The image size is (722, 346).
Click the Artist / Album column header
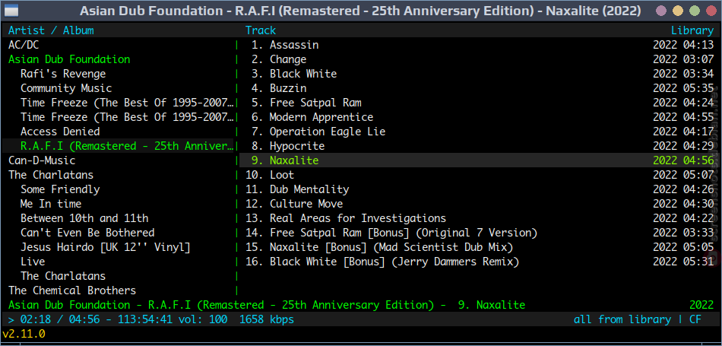pyautogui.click(x=51, y=31)
